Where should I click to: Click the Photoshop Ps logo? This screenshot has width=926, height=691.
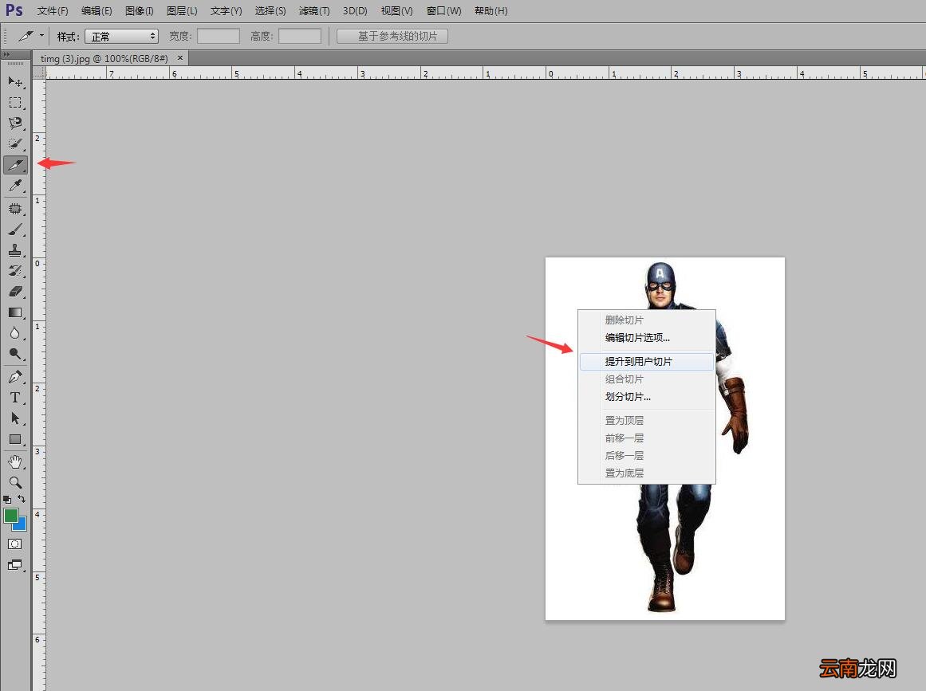tap(14, 10)
